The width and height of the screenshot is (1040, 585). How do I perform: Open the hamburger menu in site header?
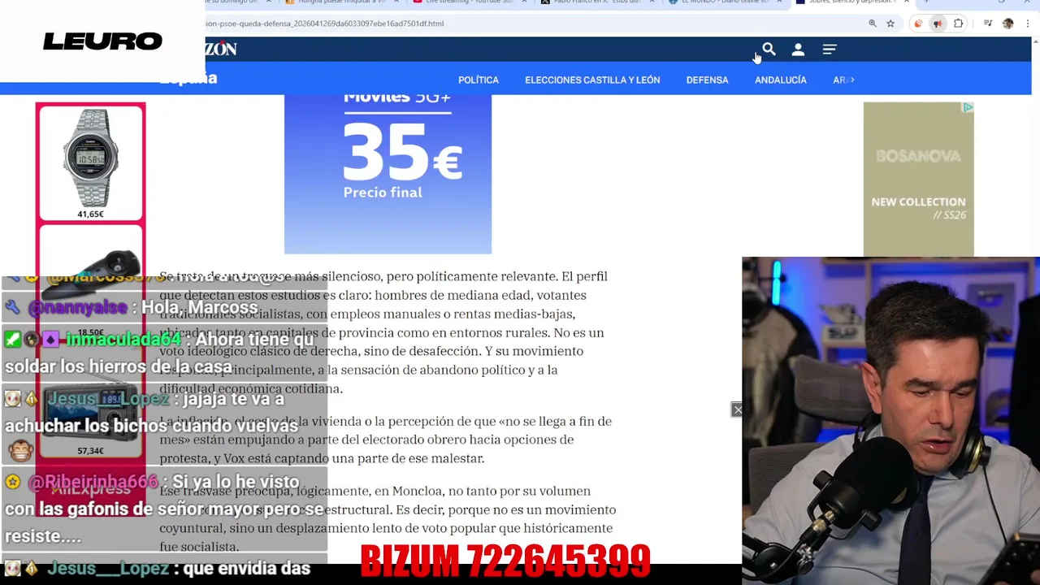coord(830,50)
